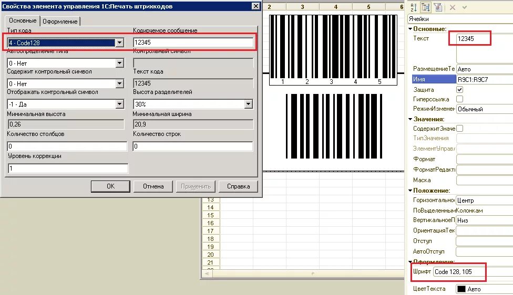Click the upper barcode with digits
The image size is (513, 295).
pos(333,50)
